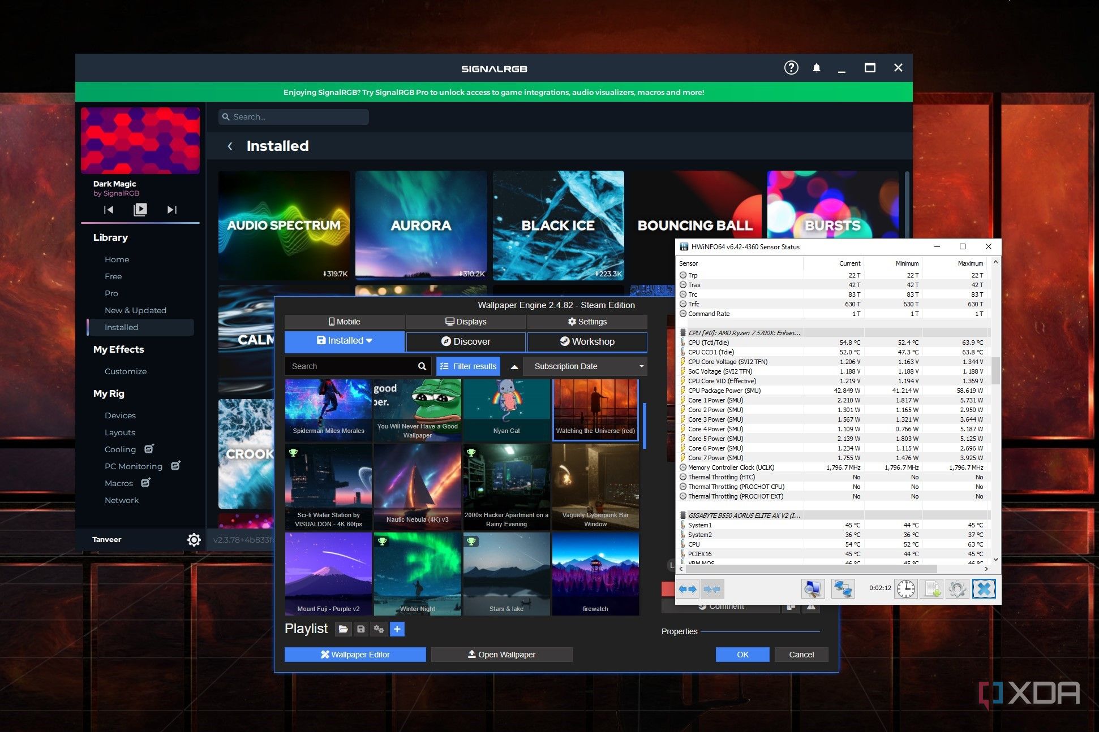Enable the Filter results option
Image resolution: width=1099 pixels, height=732 pixels.
point(467,366)
